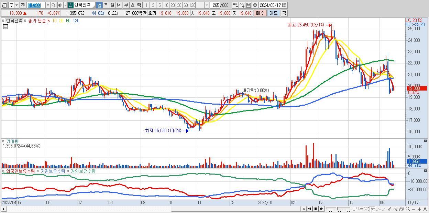The image size is (429, 213).
Task: Click the magnifier zoom icon in bottom toolbar
Action: 408,209
